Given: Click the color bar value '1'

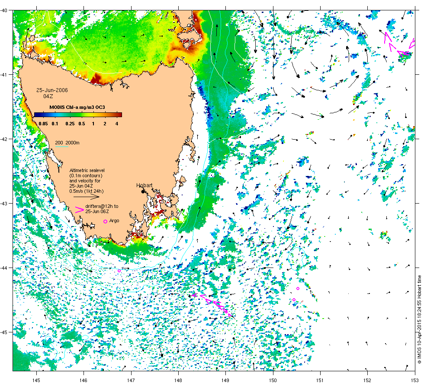Looking at the screenshot, I should (93, 124).
